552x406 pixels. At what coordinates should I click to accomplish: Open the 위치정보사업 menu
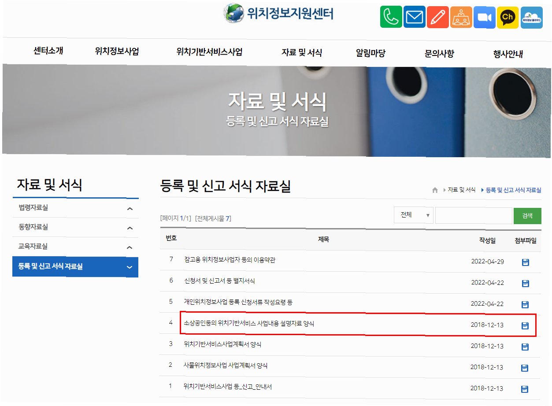click(x=117, y=52)
